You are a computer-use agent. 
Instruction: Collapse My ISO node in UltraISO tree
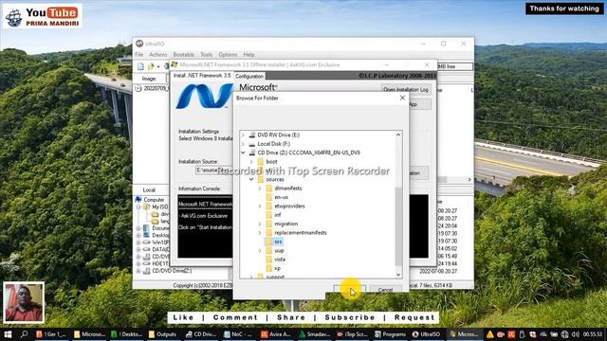pyautogui.click(x=138, y=207)
